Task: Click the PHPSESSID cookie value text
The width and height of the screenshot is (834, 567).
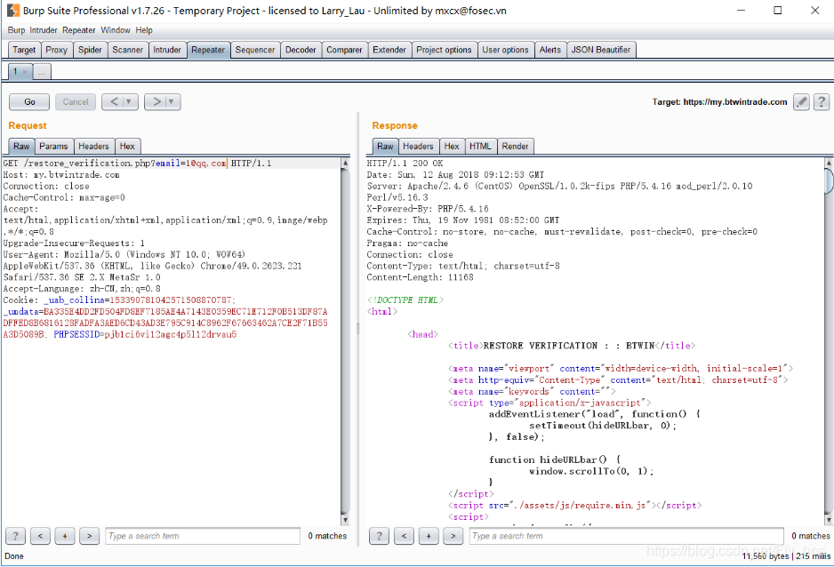Action: click(x=170, y=335)
